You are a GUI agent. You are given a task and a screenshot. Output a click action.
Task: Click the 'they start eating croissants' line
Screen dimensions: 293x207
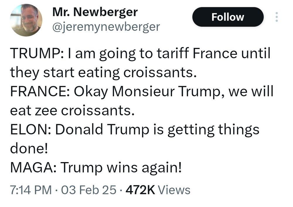[x=103, y=73]
